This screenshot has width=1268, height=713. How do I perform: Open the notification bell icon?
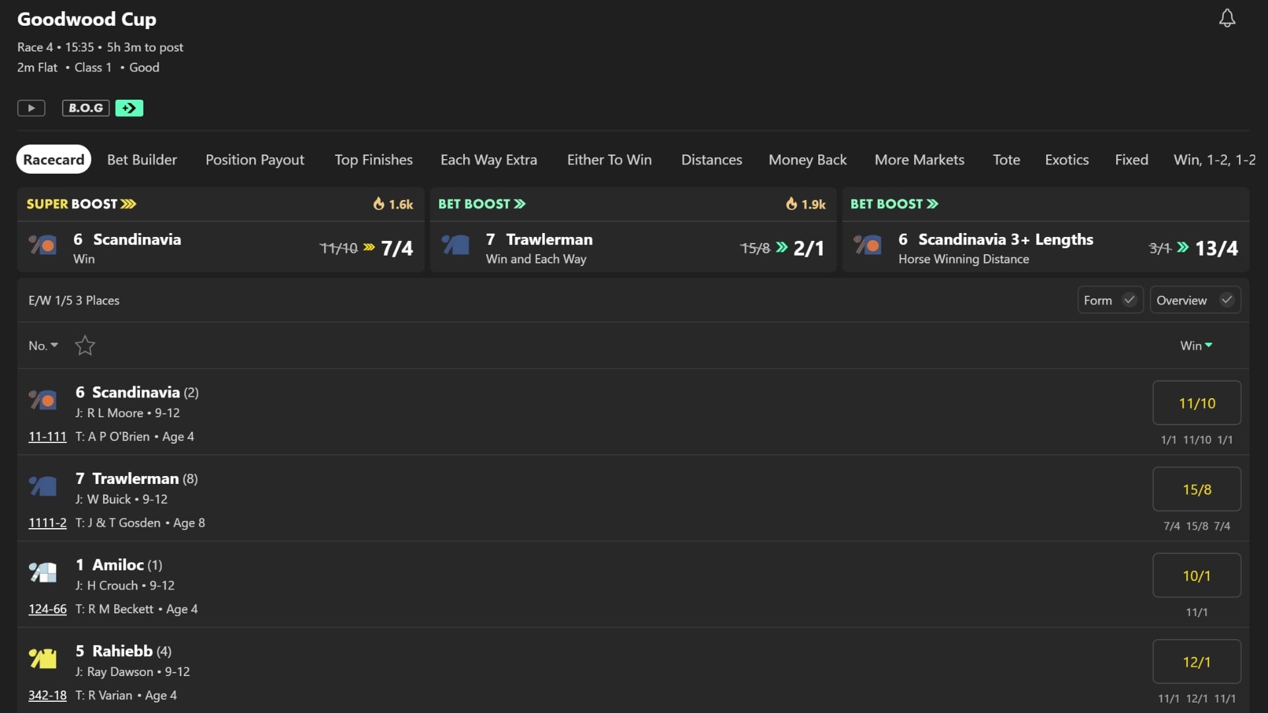pos(1227,18)
